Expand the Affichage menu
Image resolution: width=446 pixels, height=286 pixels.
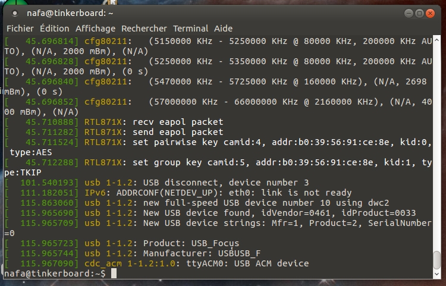click(x=95, y=28)
